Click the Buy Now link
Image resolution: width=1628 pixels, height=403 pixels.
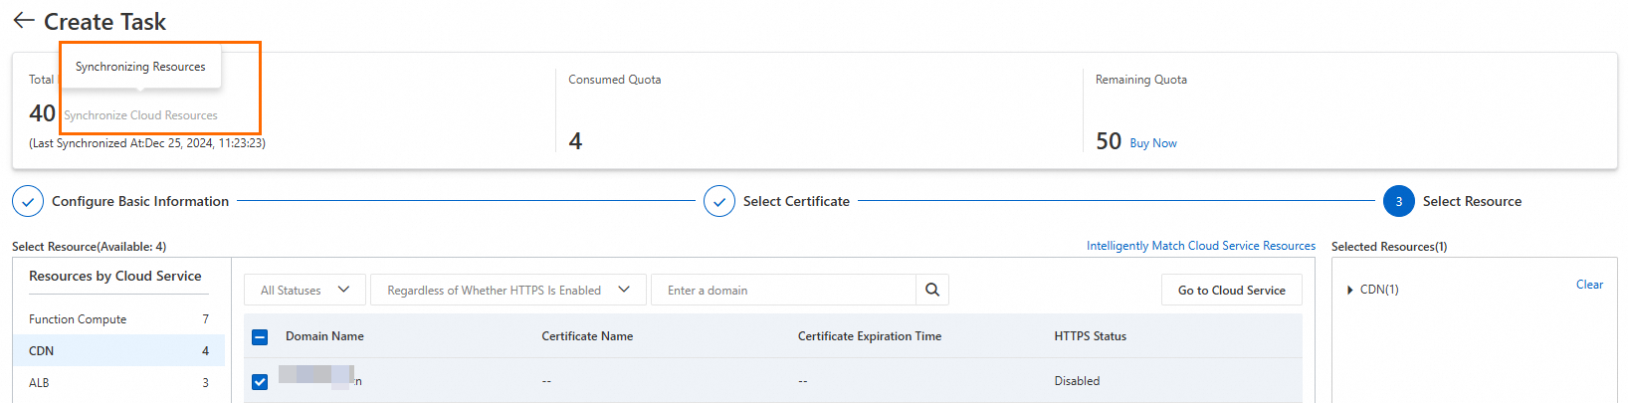tap(1153, 143)
